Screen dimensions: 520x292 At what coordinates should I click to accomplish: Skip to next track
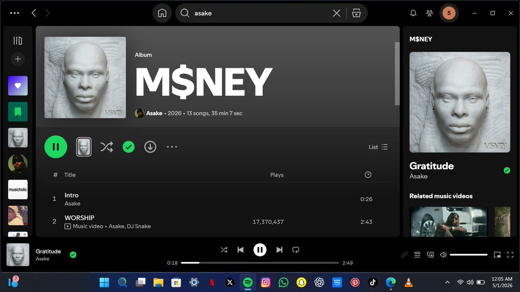click(x=279, y=250)
